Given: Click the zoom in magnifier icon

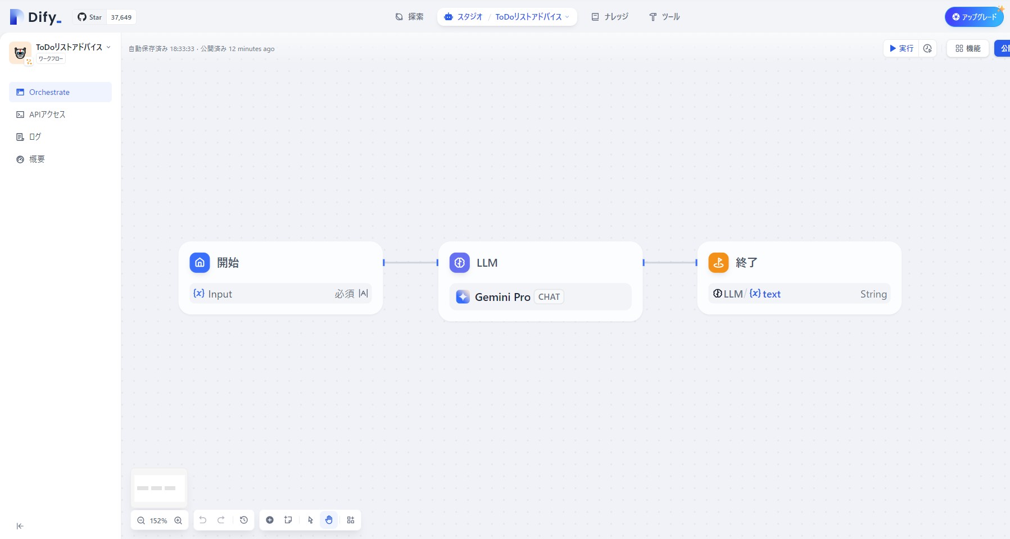Looking at the screenshot, I should pos(178,520).
